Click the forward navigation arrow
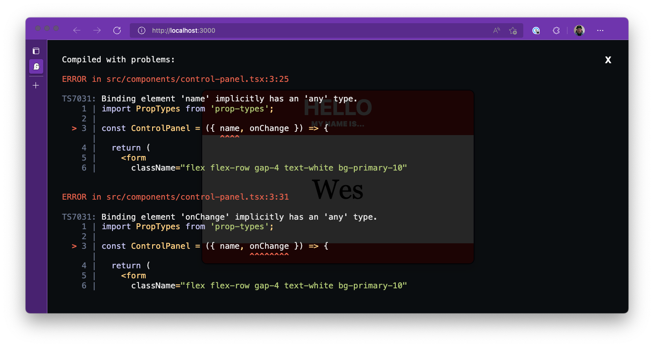Screen dimensions: 654x347 click(x=97, y=30)
